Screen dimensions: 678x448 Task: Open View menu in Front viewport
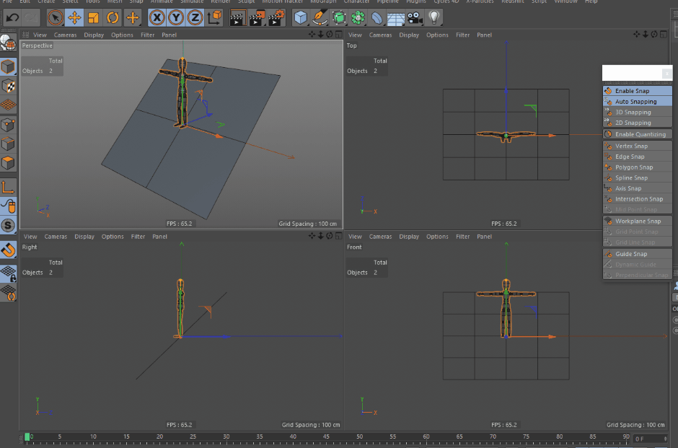coord(355,237)
